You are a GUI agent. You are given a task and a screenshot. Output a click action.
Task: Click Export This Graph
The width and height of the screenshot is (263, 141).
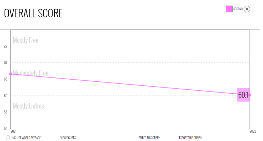190,138
